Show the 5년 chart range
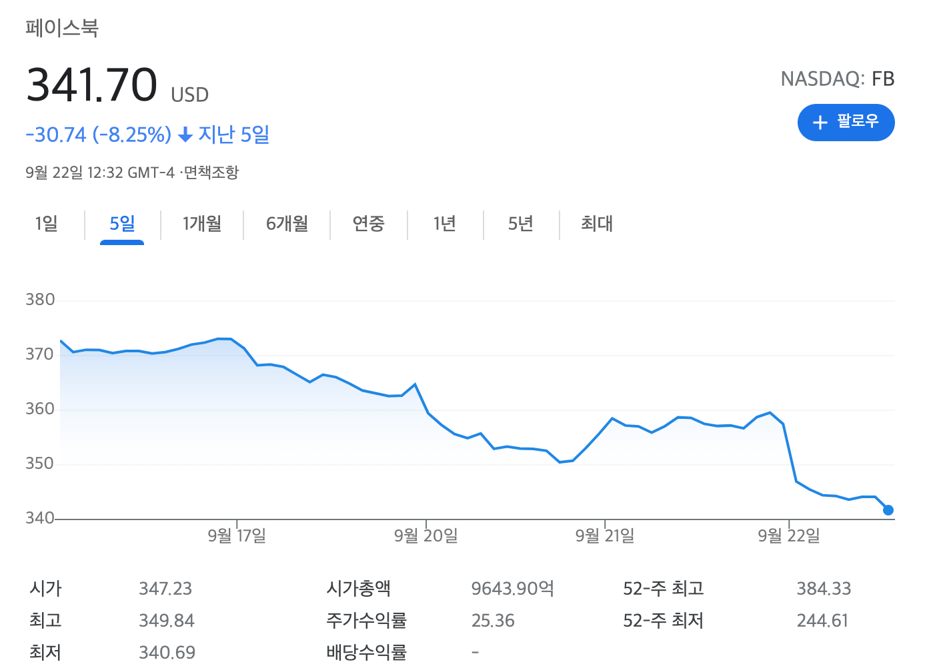 click(x=521, y=224)
